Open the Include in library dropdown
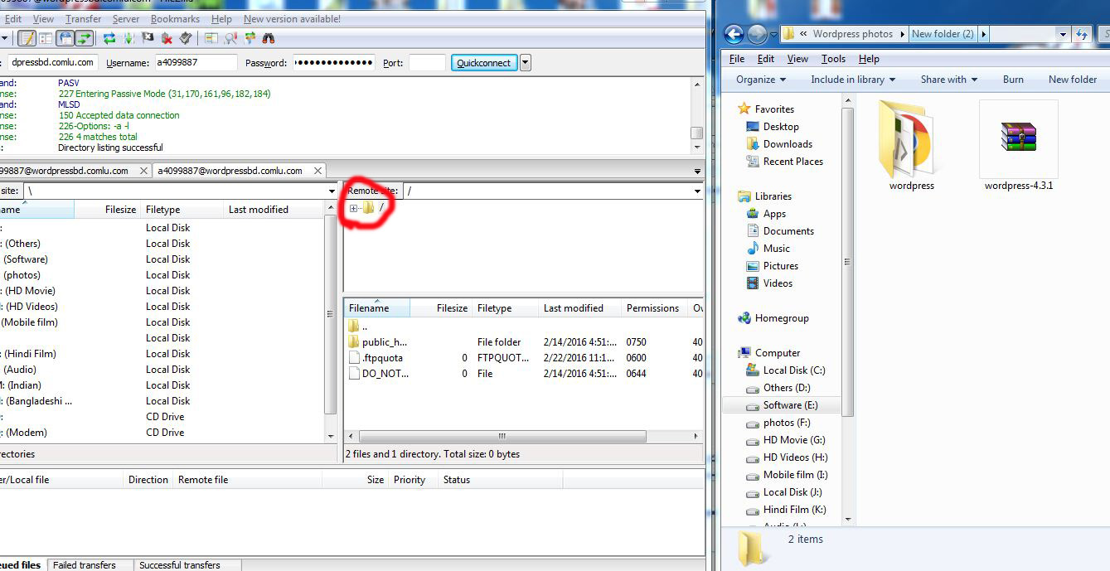Viewport: 1110px width, 571px height. click(x=853, y=80)
